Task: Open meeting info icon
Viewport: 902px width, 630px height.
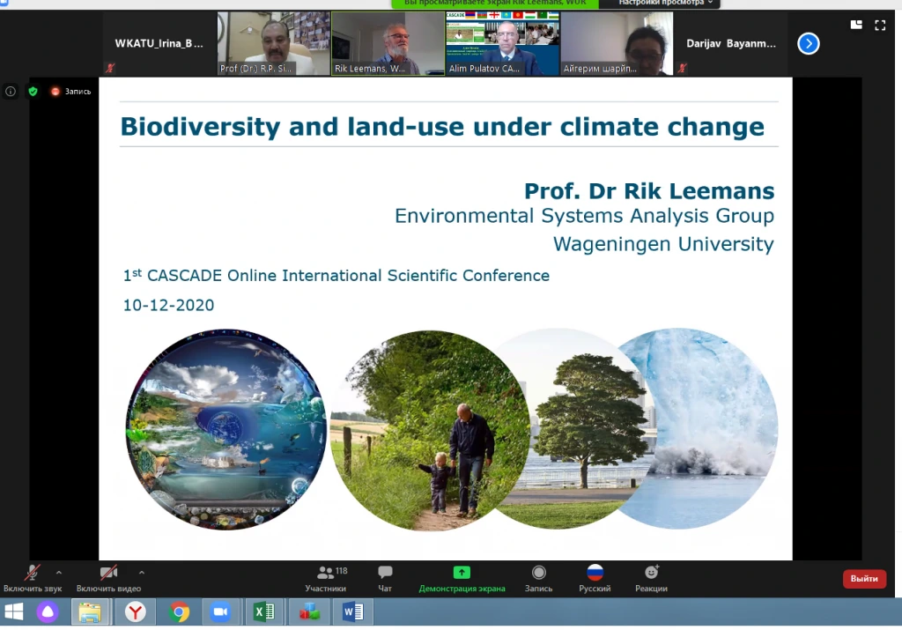Action: 11,91
